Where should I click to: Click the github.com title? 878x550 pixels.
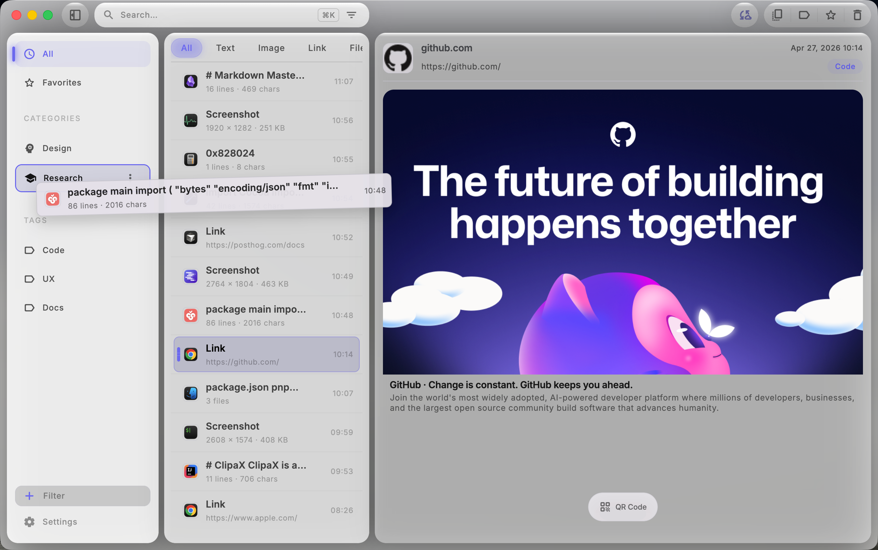pyautogui.click(x=447, y=48)
